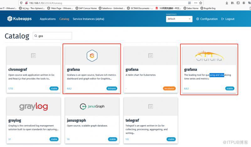Open the browser downloads arrow icon
Viewport: 251px width, 147px height.
tap(227, 3)
